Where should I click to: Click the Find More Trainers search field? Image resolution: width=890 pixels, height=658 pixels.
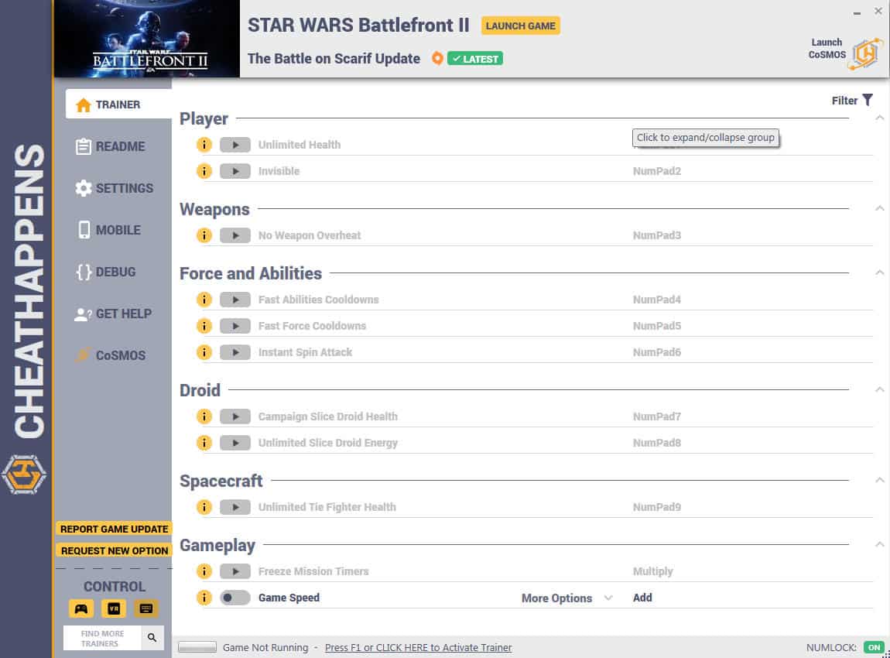coord(102,638)
